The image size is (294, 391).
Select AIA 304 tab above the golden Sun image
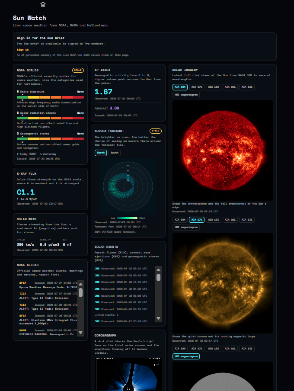click(x=180, y=220)
